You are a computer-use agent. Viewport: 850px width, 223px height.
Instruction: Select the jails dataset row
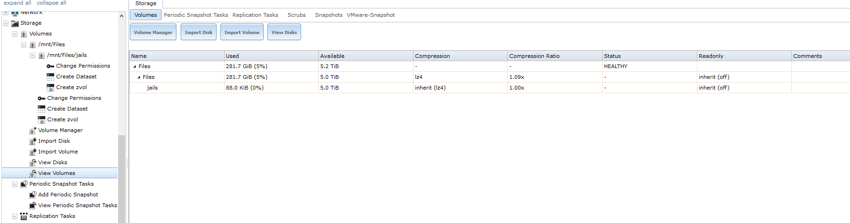pos(490,88)
